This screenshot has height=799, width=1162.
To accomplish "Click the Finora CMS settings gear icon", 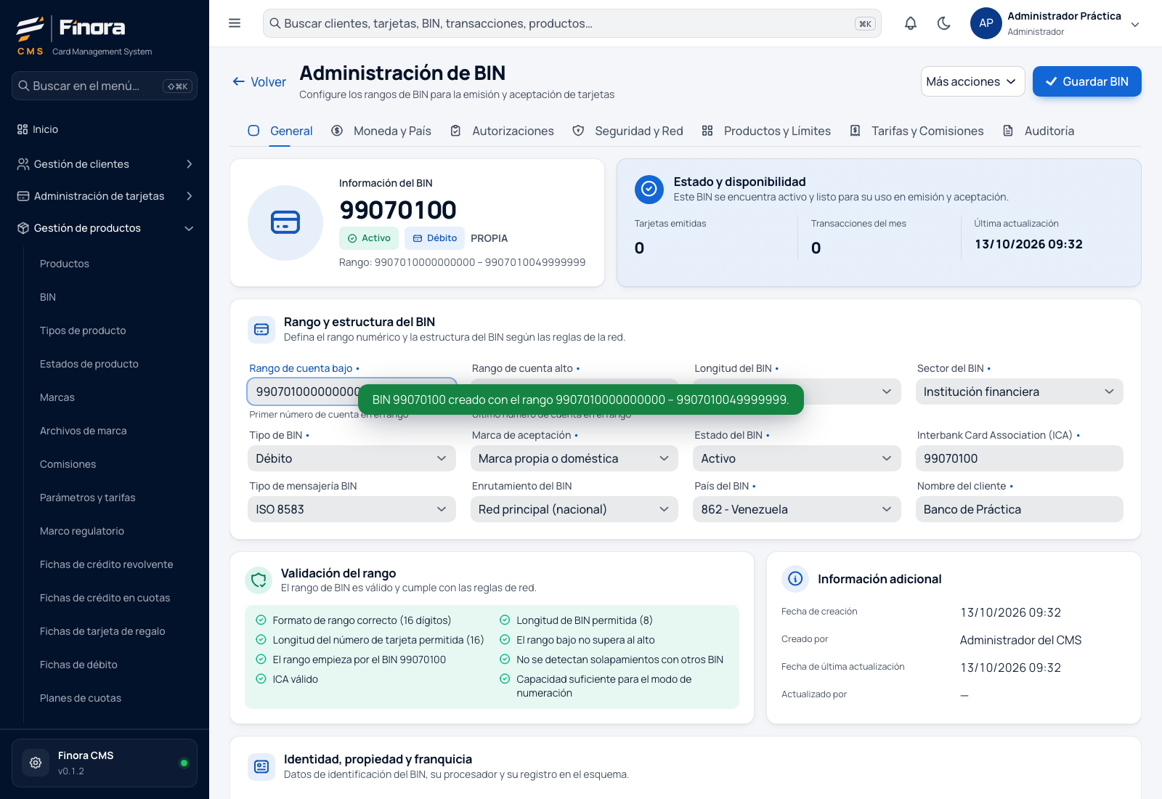I will click(x=36, y=763).
